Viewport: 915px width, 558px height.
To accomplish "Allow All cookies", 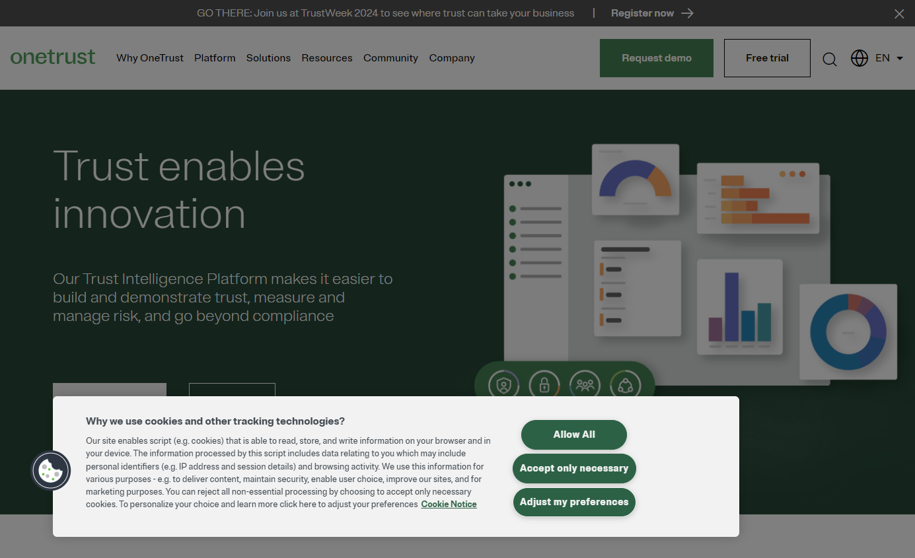I will 574,435.
